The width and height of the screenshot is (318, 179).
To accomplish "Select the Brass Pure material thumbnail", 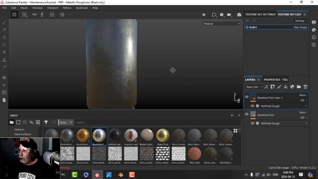I will (162, 137).
